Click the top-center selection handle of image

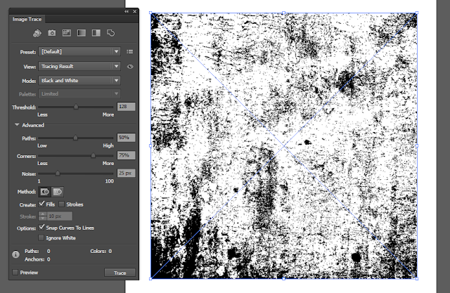tap(284, 13)
